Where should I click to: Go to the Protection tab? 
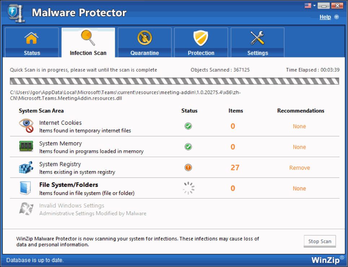click(x=201, y=43)
